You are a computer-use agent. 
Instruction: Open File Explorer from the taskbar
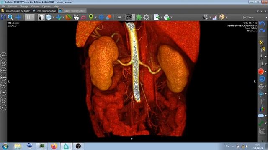coord(18,146)
